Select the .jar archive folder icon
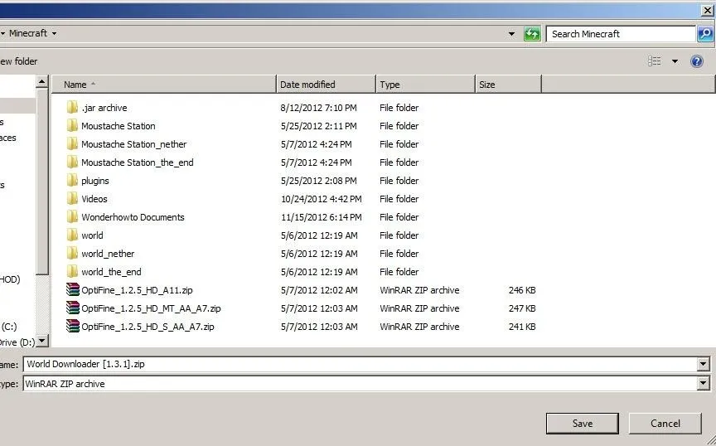 [x=72, y=108]
